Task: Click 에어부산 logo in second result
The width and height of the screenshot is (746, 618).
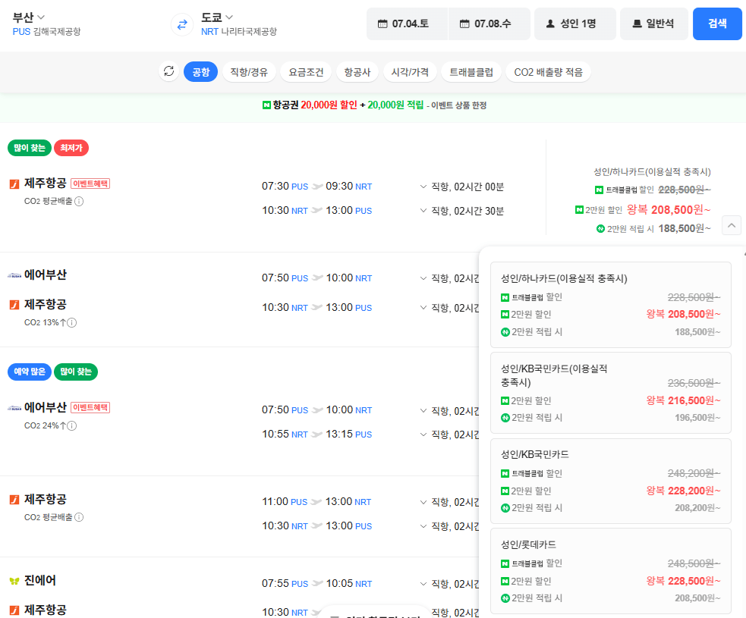Action: pyautogui.click(x=14, y=275)
